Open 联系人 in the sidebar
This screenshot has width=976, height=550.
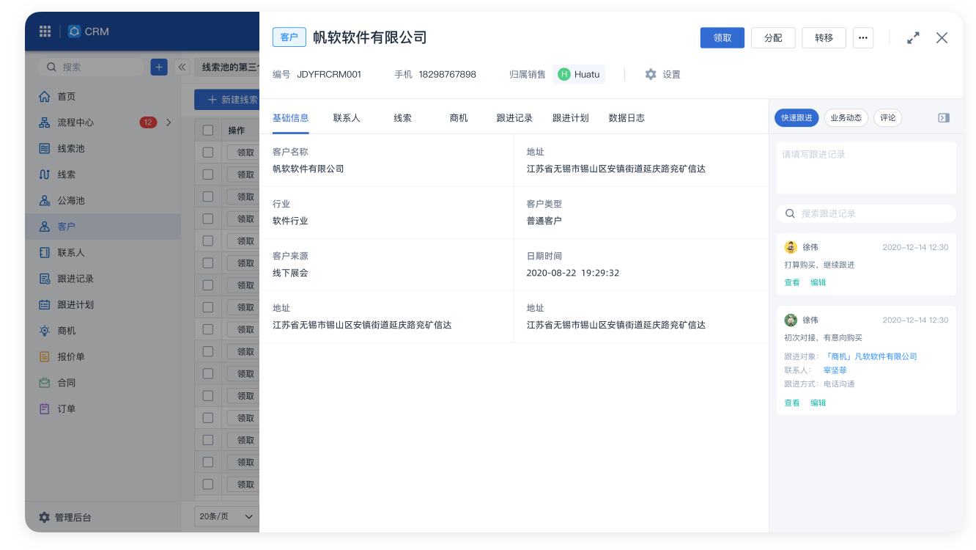coord(103,252)
